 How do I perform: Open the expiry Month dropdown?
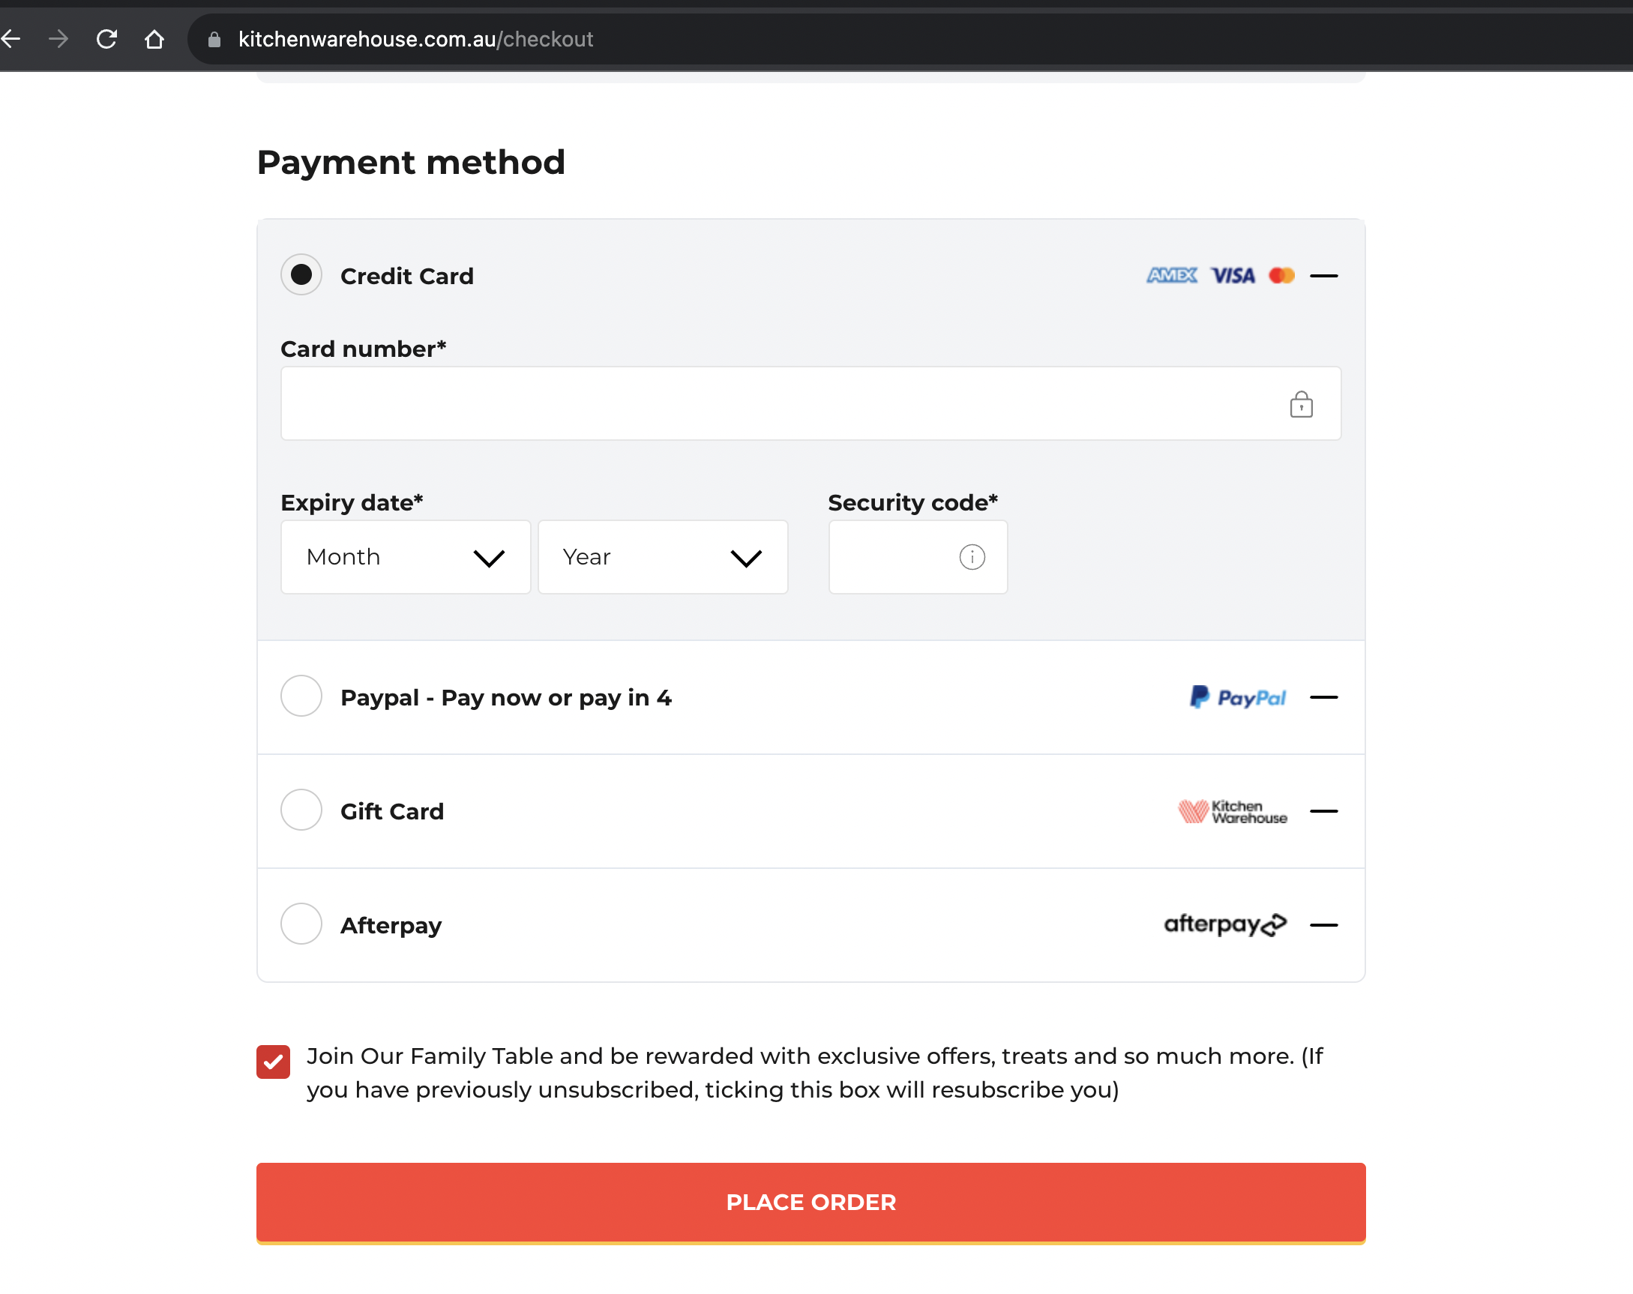coord(406,557)
